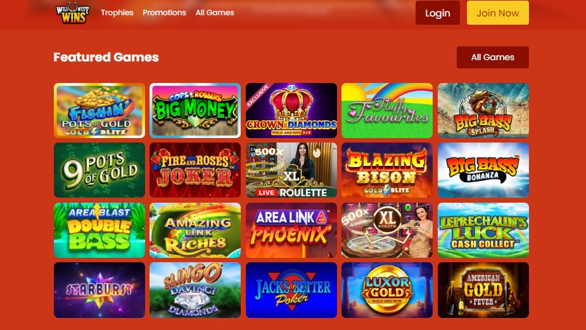Select Blazing Bison Gold Blitz
Image resolution: width=586 pixels, height=330 pixels.
(x=387, y=170)
